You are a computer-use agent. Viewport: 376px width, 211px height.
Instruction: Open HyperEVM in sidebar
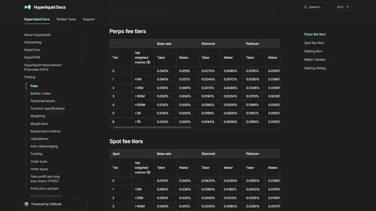(x=32, y=57)
